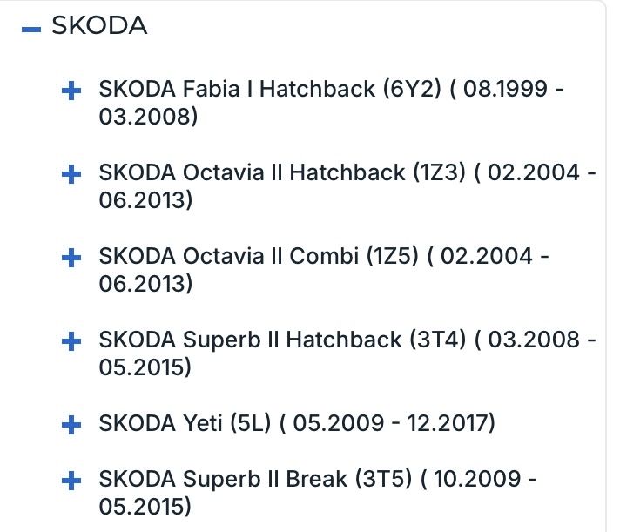Screen dimensions: 620x532
Task: Click plus icon beside Octavia II Combi
Action: coord(73,259)
